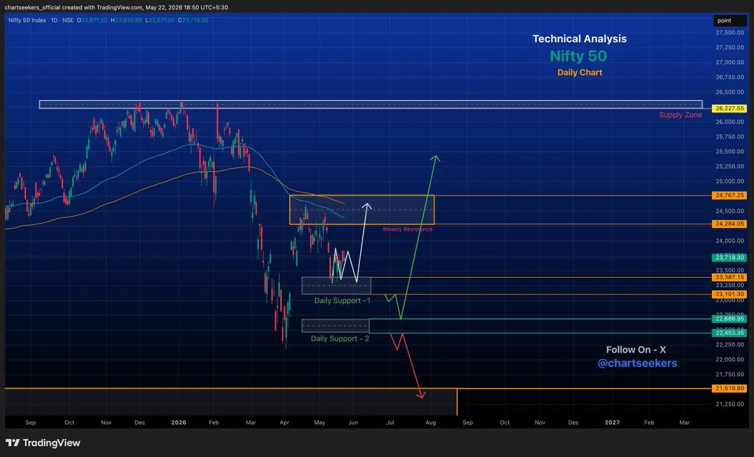Select the 22,463.35 green price label
Screen dimensions: 754x457
click(729, 333)
